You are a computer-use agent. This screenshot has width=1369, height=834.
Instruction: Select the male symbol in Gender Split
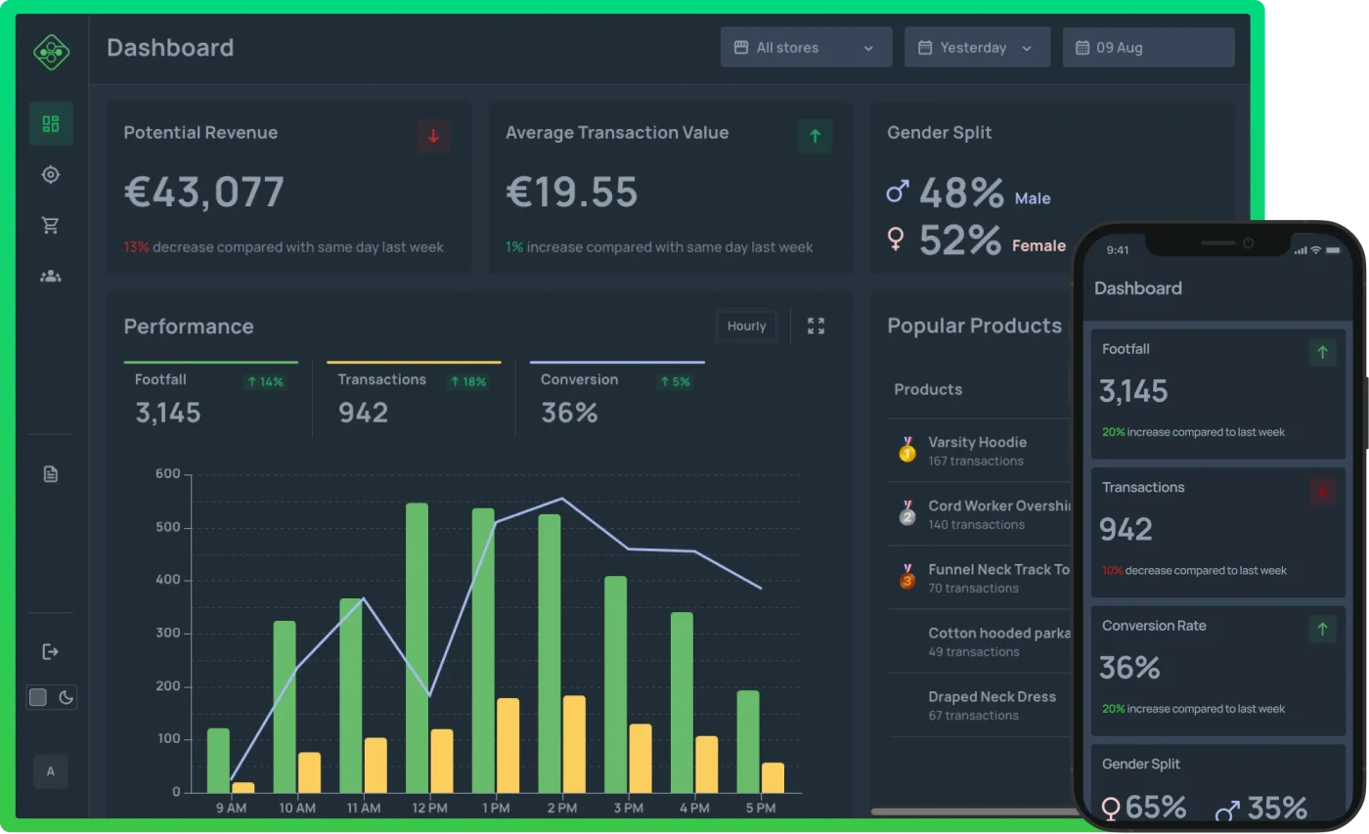[897, 192]
